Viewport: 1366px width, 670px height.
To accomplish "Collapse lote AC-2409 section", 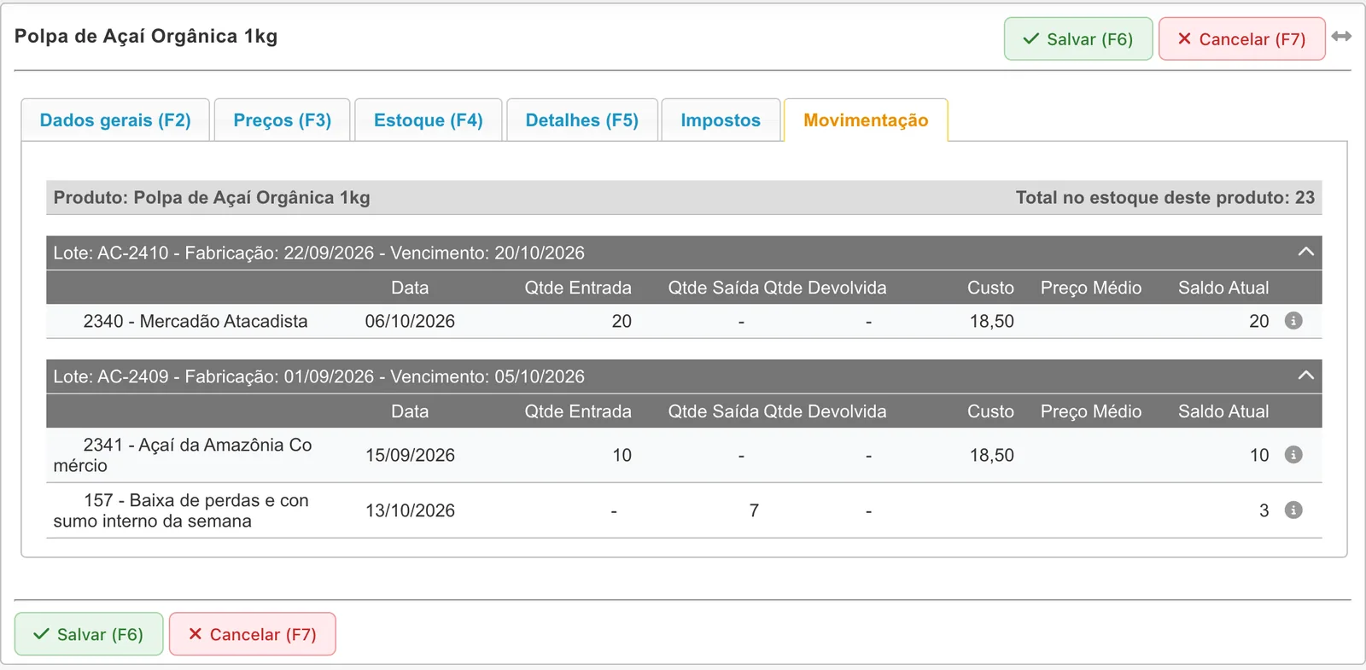I will (1305, 376).
